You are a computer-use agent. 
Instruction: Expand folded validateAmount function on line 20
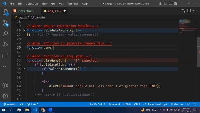(24, 30)
